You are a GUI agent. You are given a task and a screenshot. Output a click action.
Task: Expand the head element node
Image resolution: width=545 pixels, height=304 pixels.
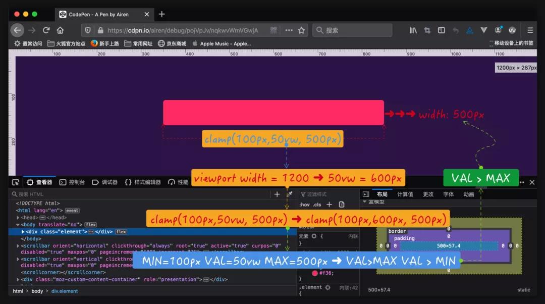click(18, 218)
